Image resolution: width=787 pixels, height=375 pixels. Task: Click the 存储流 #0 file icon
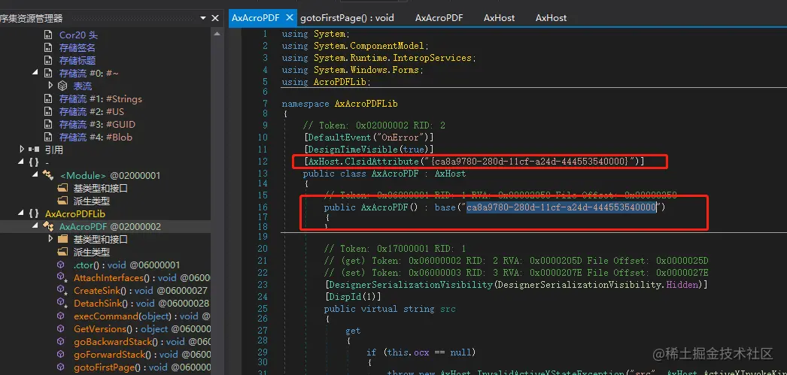pos(48,73)
